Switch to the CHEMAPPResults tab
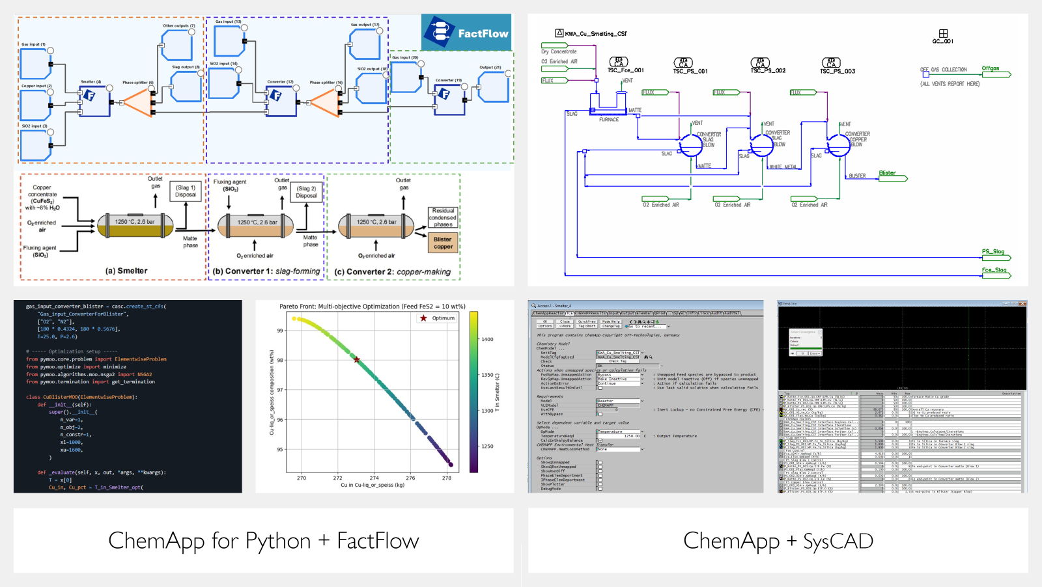The image size is (1042, 587). [590, 313]
